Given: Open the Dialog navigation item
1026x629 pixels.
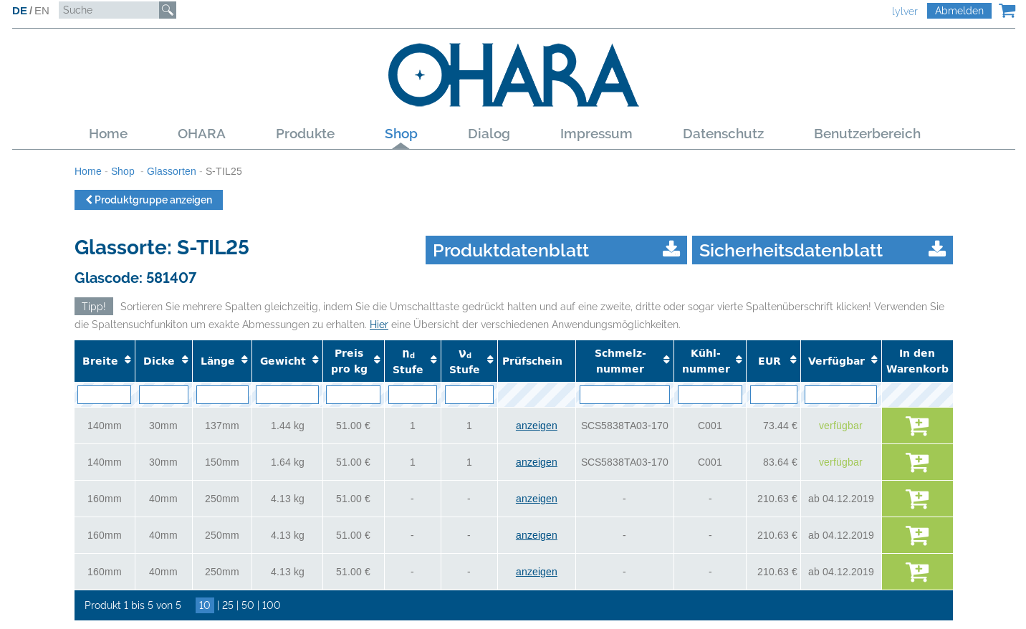Looking at the screenshot, I should [489, 134].
